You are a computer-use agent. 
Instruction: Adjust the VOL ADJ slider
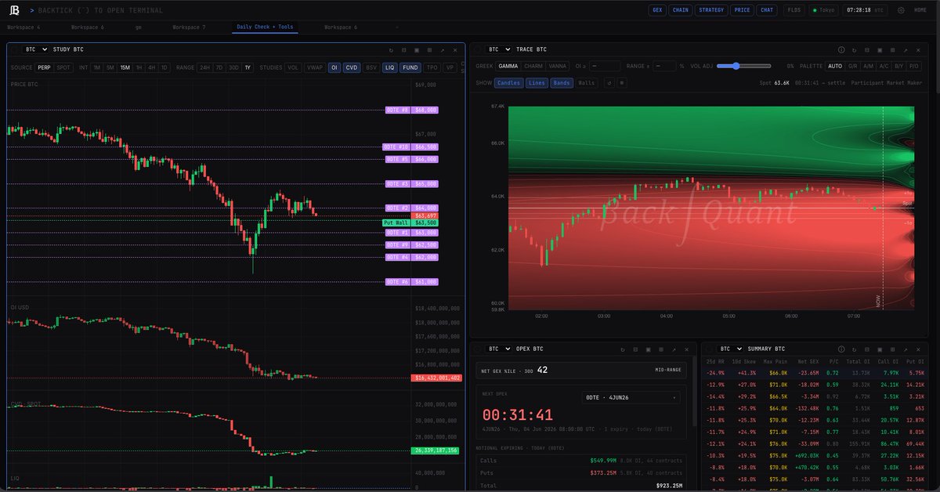point(743,67)
